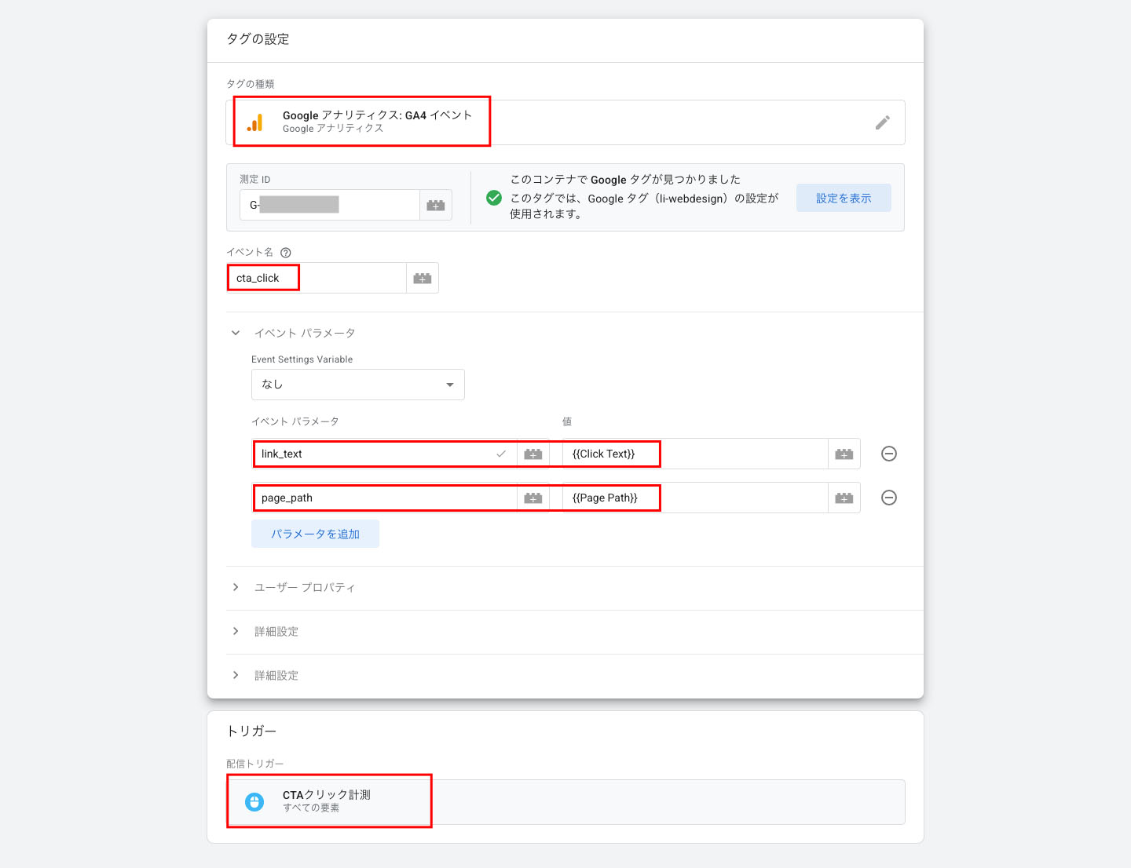Click the 設定を表示 button
The width and height of the screenshot is (1131, 868).
click(844, 198)
